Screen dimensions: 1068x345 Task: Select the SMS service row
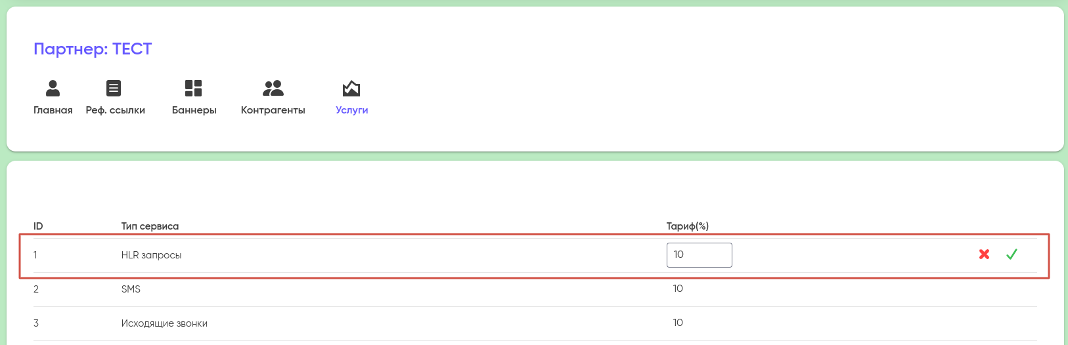[x=131, y=289]
